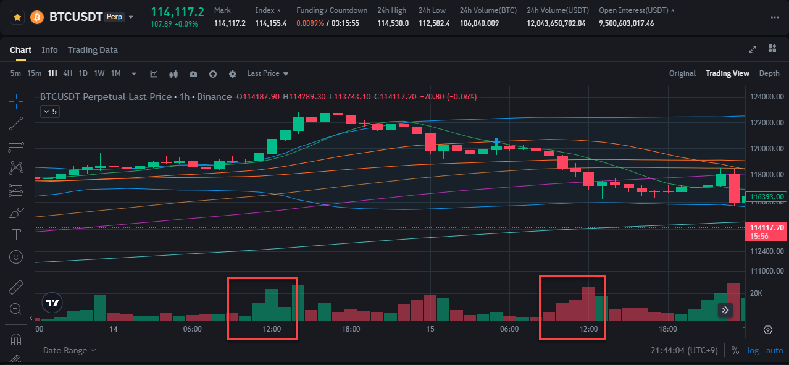Expand the indicator legend showing 5

50,112
